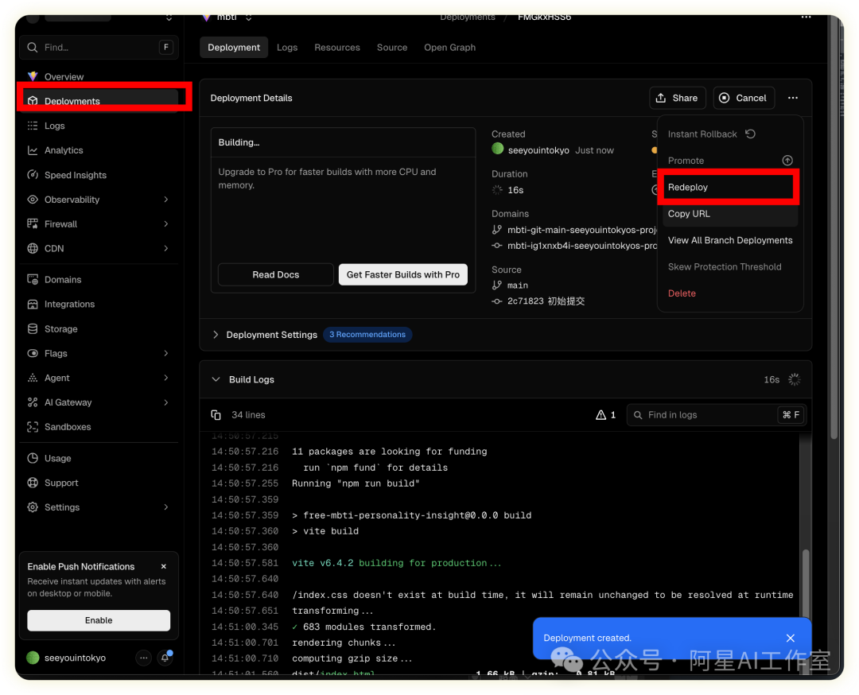Click the copy logs icon
859x695 pixels.
(x=216, y=415)
